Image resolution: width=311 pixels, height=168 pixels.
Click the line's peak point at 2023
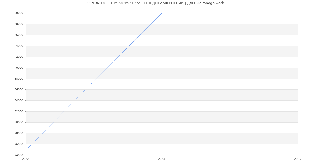coord(162,13)
